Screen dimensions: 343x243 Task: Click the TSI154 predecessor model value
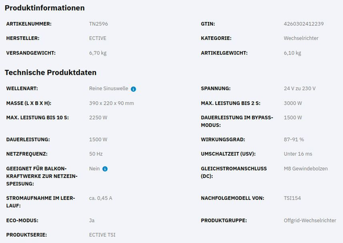click(x=292, y=198)
